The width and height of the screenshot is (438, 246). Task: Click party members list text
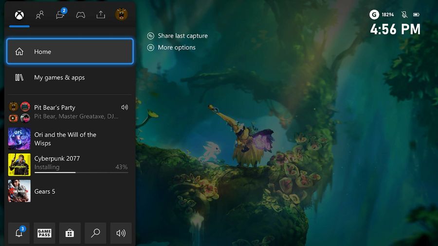click(x=76, y=116)
